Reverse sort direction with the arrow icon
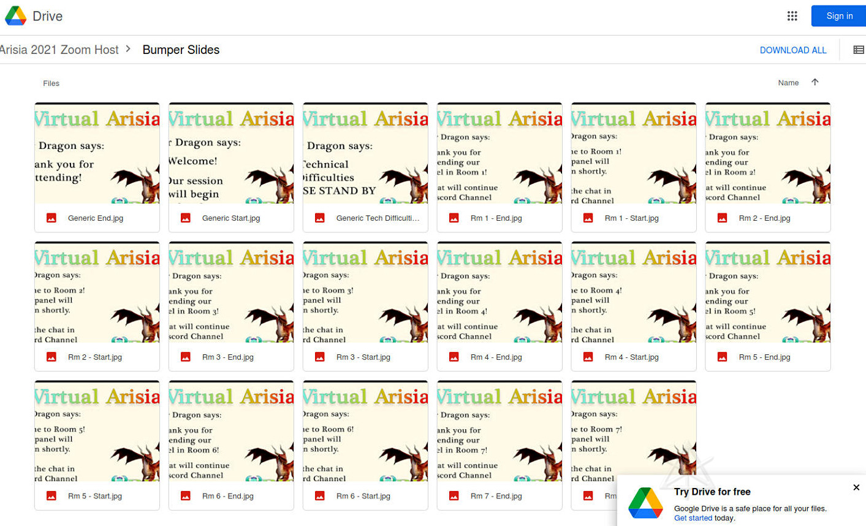This screenshot has height=526, width=866. point(815,83)
